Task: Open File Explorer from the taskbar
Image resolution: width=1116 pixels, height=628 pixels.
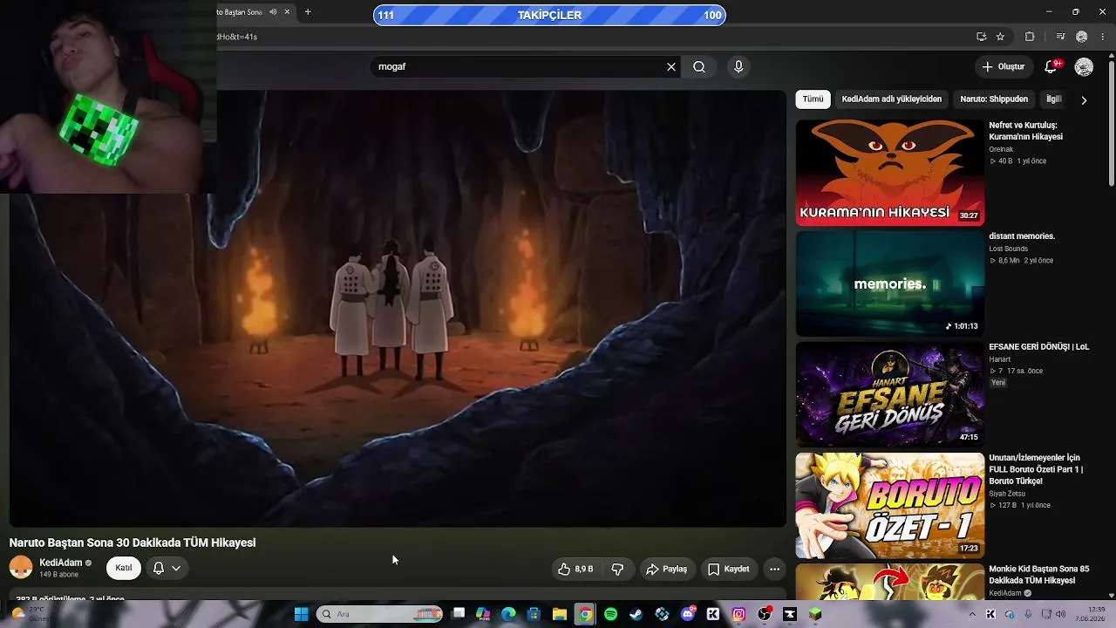Action: point(560,614)
